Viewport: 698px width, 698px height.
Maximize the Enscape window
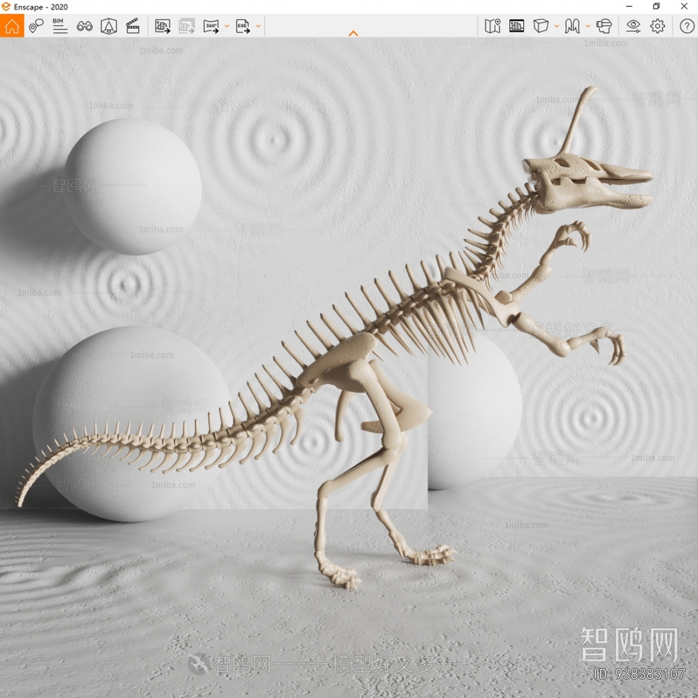tap(656, 7)
